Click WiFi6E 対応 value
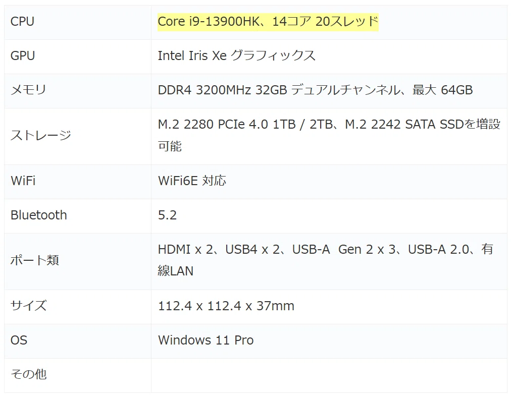This screenshot has width=512, height=399. [192, 181]
